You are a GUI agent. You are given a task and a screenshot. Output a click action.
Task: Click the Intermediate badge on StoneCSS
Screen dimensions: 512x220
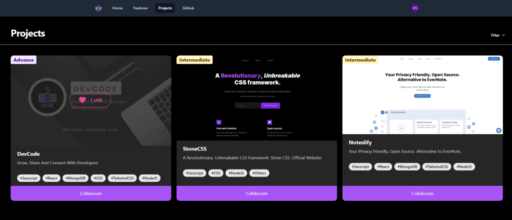click(x=195, y=60)
